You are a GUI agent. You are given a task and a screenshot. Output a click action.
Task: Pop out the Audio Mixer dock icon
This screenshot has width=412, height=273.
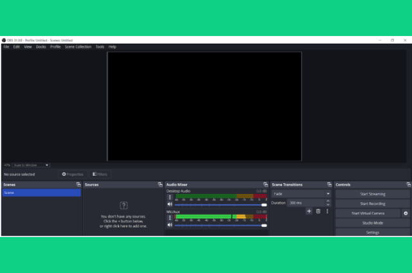(265, 184)
